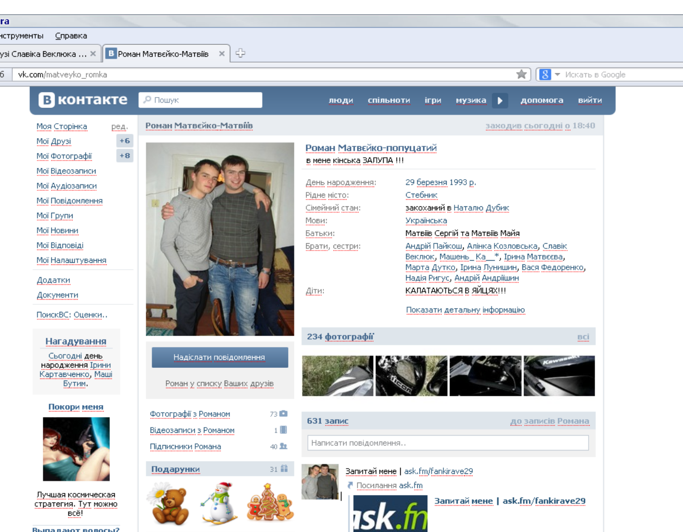Open Документи in the sidebar
Screen dimensions: 683x532
coord(58,295)
